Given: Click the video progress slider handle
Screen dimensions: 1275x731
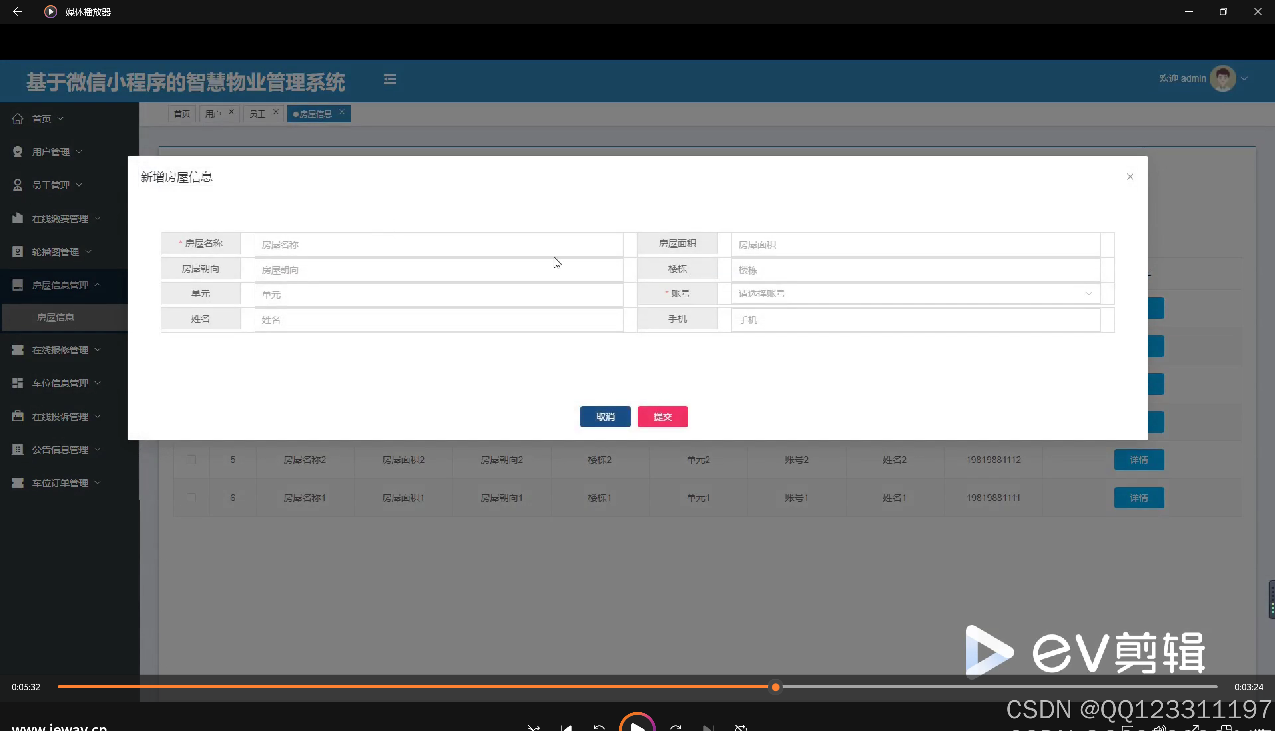Looking at the screenshot, I should [x=776, y=687].
